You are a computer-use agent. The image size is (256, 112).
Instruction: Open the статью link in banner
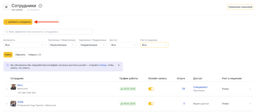pos(102,65)
